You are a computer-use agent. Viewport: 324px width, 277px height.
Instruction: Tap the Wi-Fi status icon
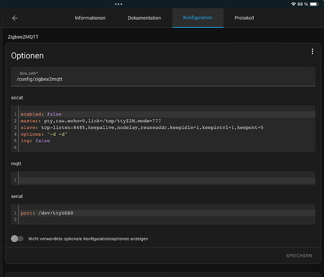coord(293,4)
